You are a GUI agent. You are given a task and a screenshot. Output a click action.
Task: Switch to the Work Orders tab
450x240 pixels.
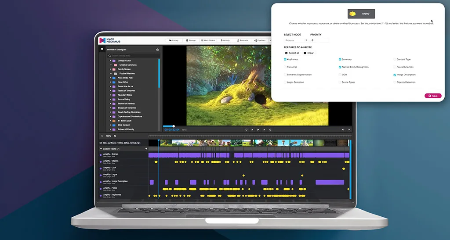(208, 40)
